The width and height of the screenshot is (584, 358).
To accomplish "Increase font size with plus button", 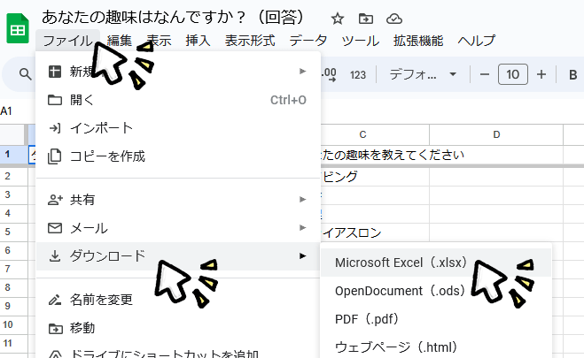I will click(x=541, y=75).
